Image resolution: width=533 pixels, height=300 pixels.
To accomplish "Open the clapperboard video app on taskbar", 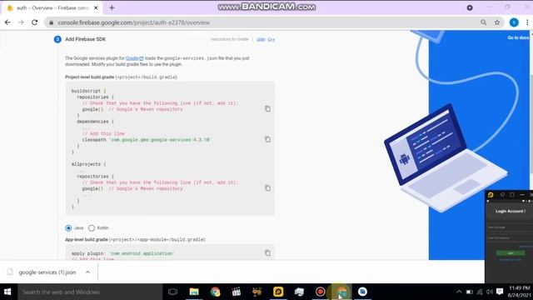I will tap(237, 292).
